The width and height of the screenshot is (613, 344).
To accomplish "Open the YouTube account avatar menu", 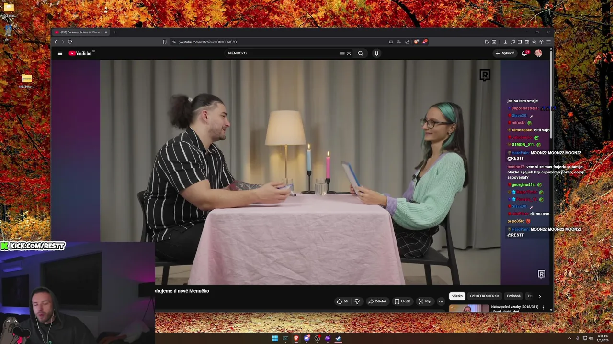I will [x=538, y=53].
